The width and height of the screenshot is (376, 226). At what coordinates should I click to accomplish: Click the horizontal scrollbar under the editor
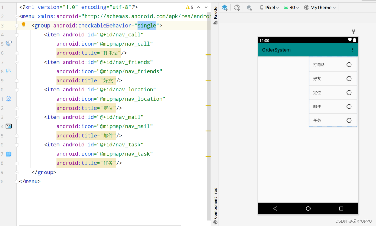pyautogui.click(x=100, y=225)
